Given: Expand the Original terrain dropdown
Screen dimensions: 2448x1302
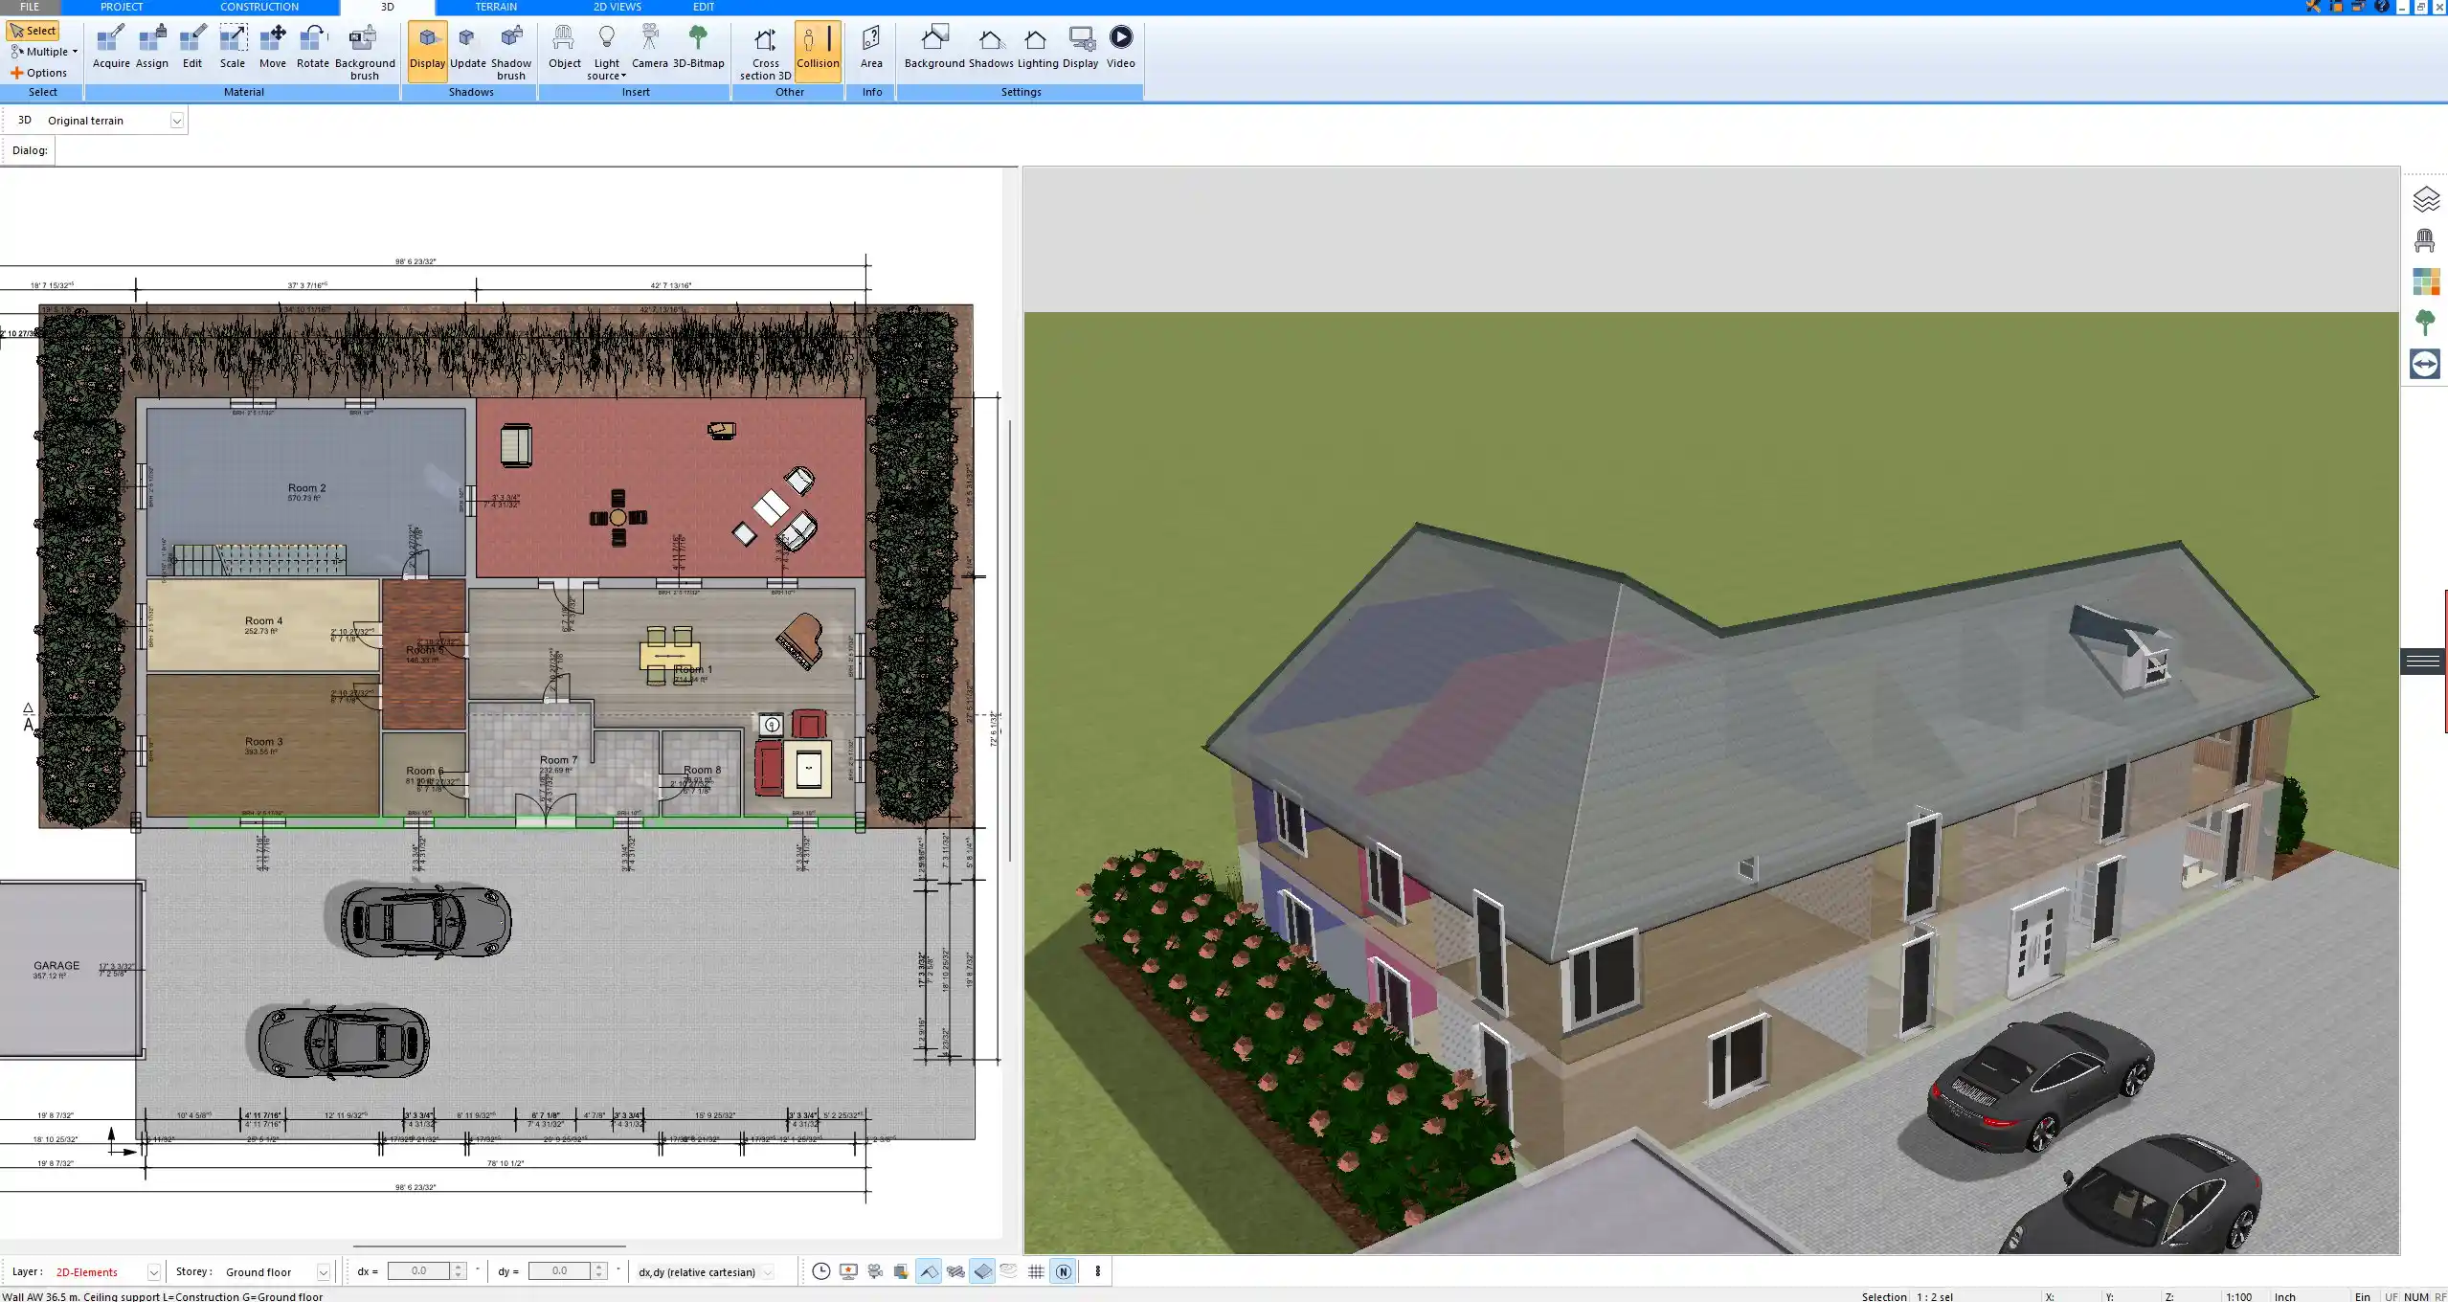Looking at the screenshot, I should [x=177, y=121].
